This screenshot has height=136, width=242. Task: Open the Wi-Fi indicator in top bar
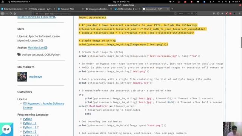pos(219,2)
